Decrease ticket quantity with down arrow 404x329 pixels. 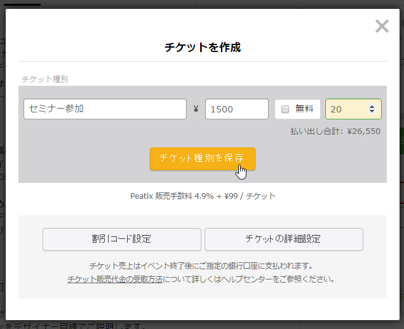click(372, 112)
